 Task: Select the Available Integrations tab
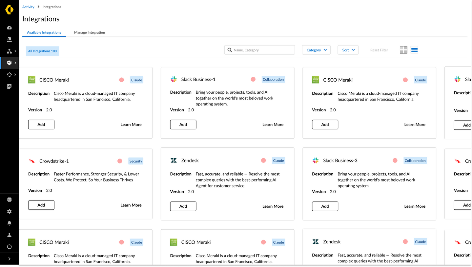(44, 32)
